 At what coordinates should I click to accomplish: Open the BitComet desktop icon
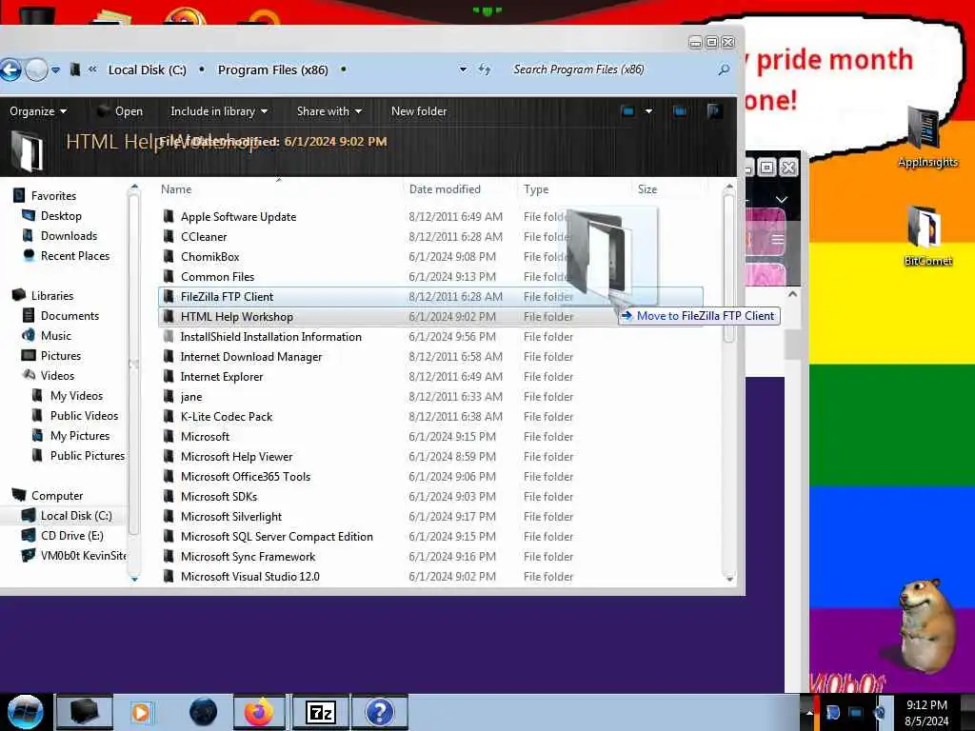pos(927,236)
